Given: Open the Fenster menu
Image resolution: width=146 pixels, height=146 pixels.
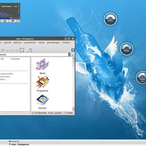Looking at the screenshot, I should (66, 43).
